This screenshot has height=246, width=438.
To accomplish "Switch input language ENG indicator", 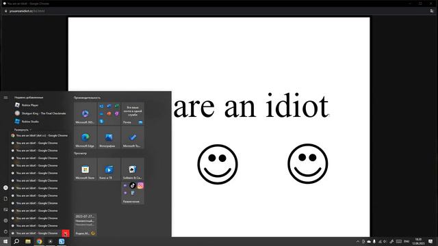I will 407,241.
